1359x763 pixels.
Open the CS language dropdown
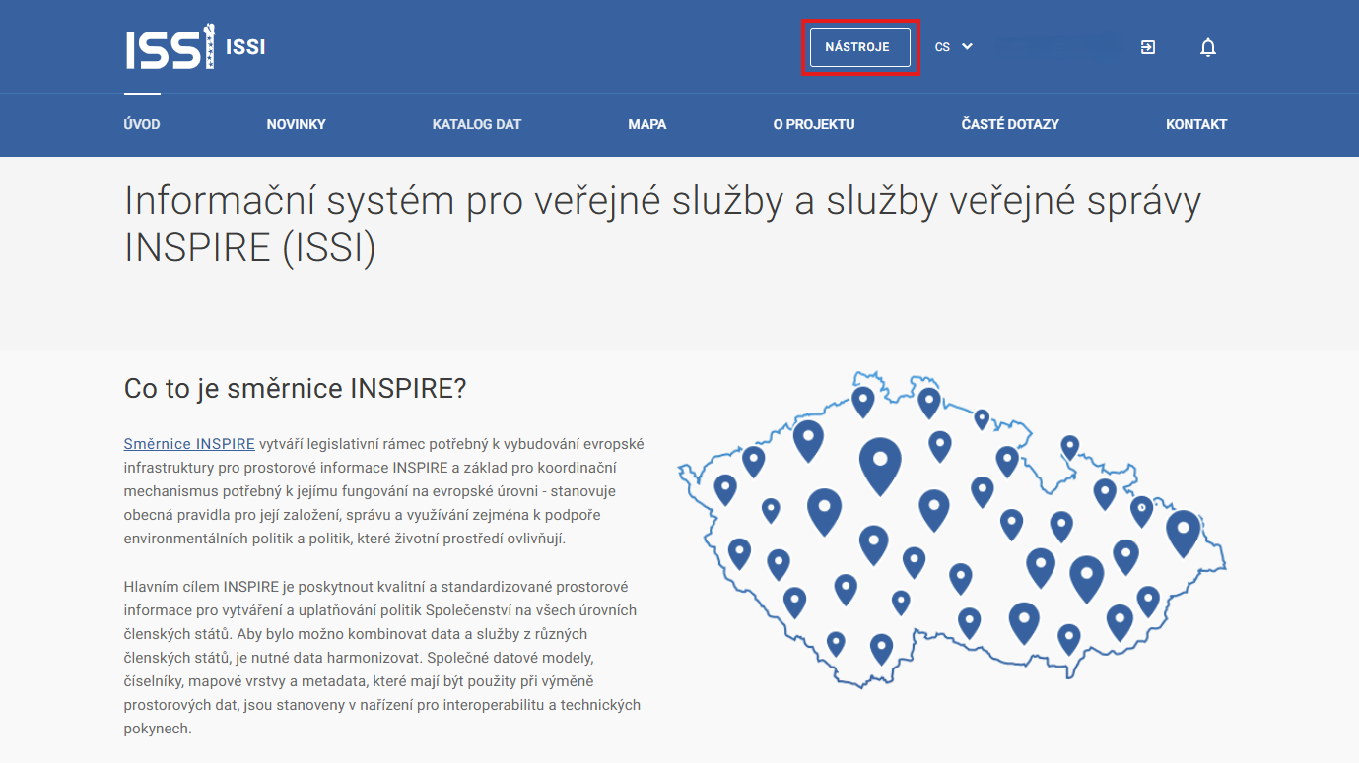pos(953,46)
